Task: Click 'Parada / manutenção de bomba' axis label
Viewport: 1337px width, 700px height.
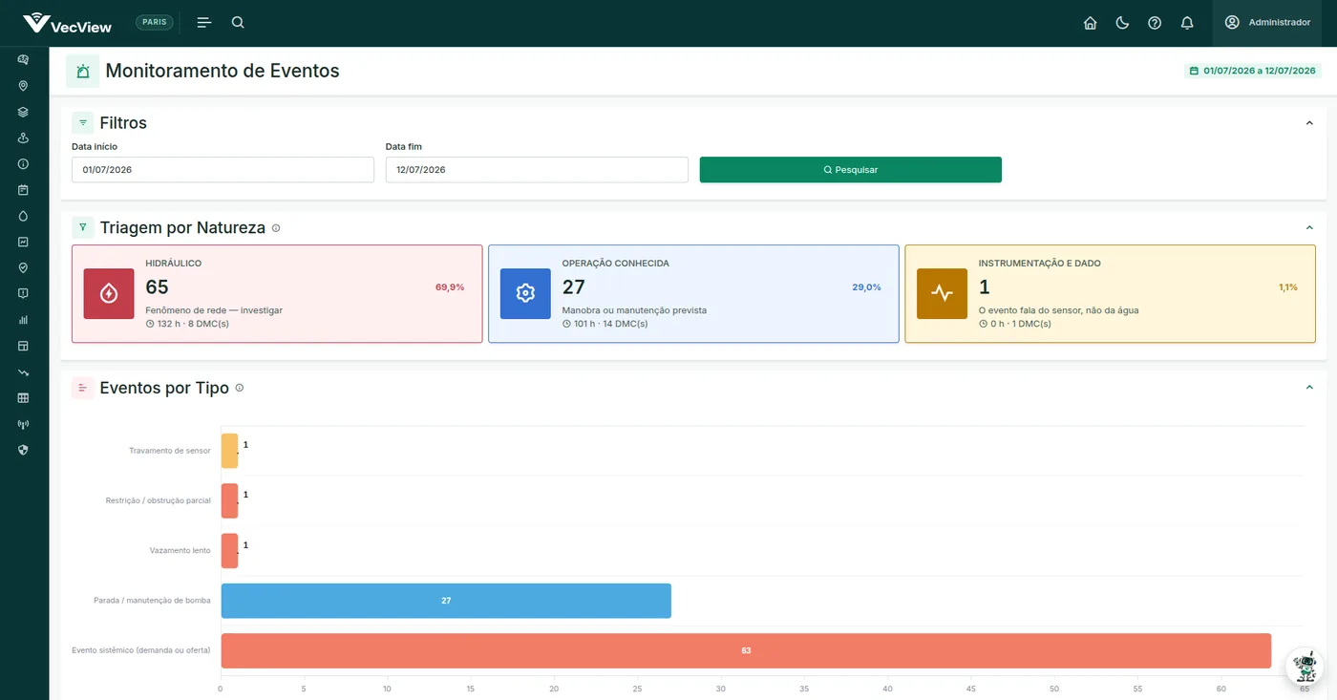Action: 152,601
